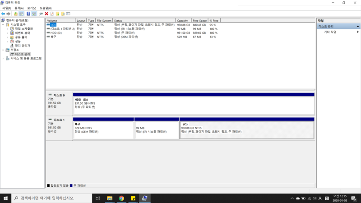Open File Explorer from taskbar

click(110, 198)
